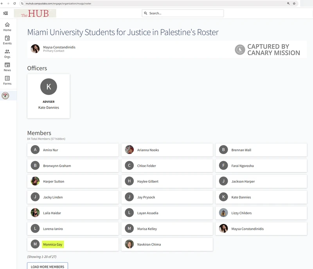Click the roster page title
The image size is (313, 269).
click(x=123, y=32)
